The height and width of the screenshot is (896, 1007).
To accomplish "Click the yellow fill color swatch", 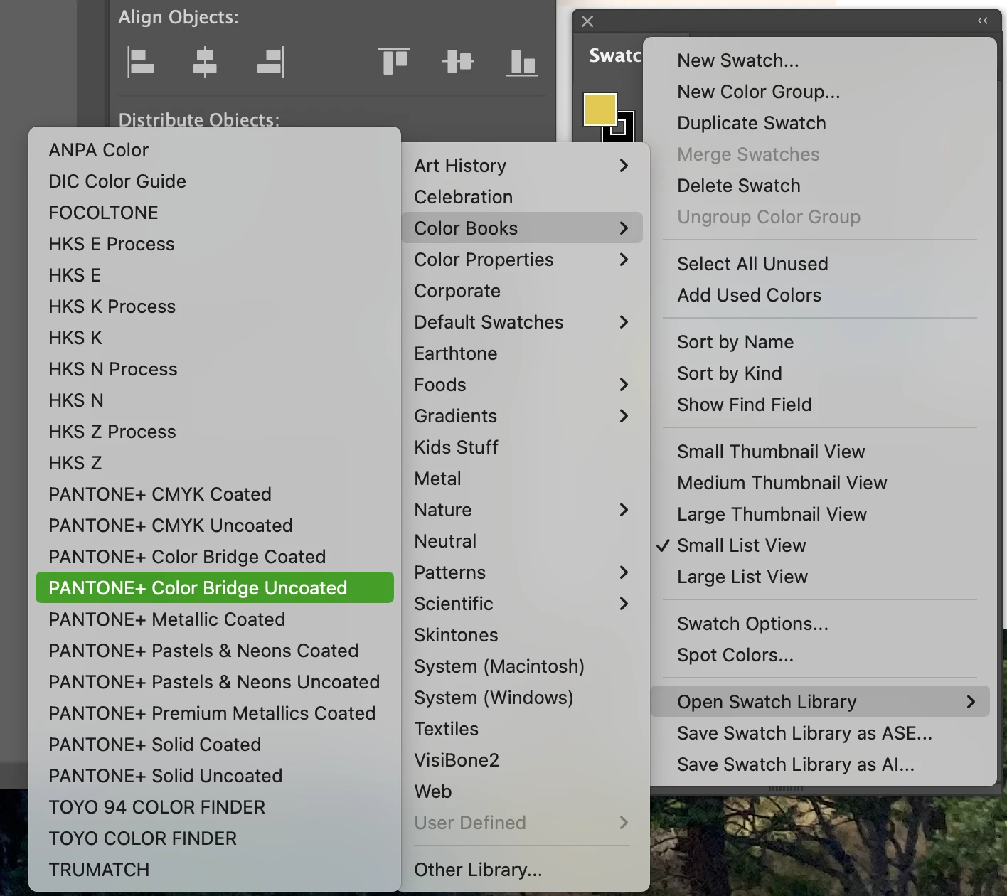I will coord(600,109).
